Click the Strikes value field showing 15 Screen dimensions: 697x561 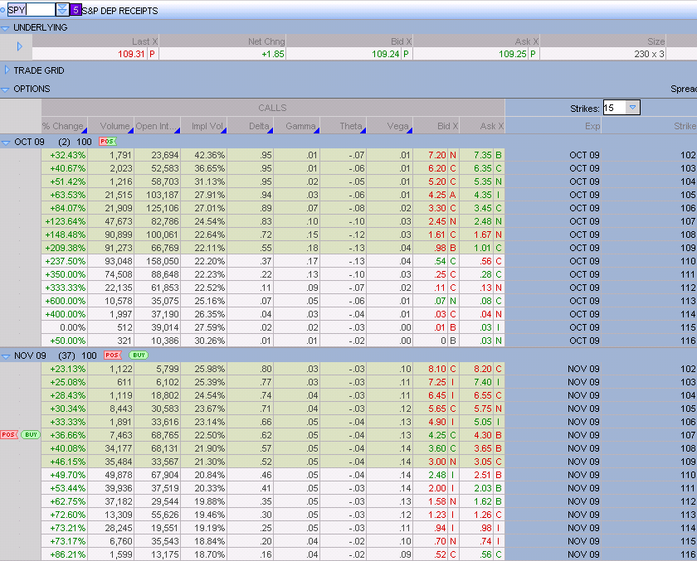[x=614, y=108]
